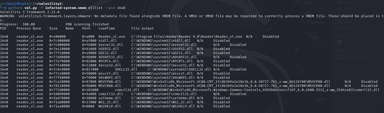Screen dimensions: 384x113
Task: Click the Videos folder icon behind the terminal
Action: 339,22
